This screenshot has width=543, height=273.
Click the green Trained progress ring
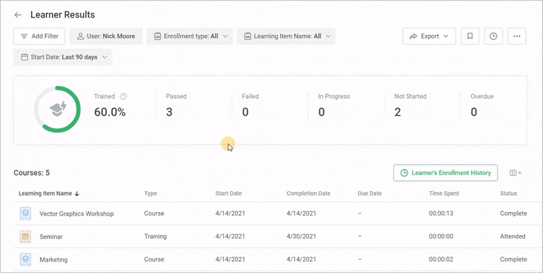pos(58,109)
